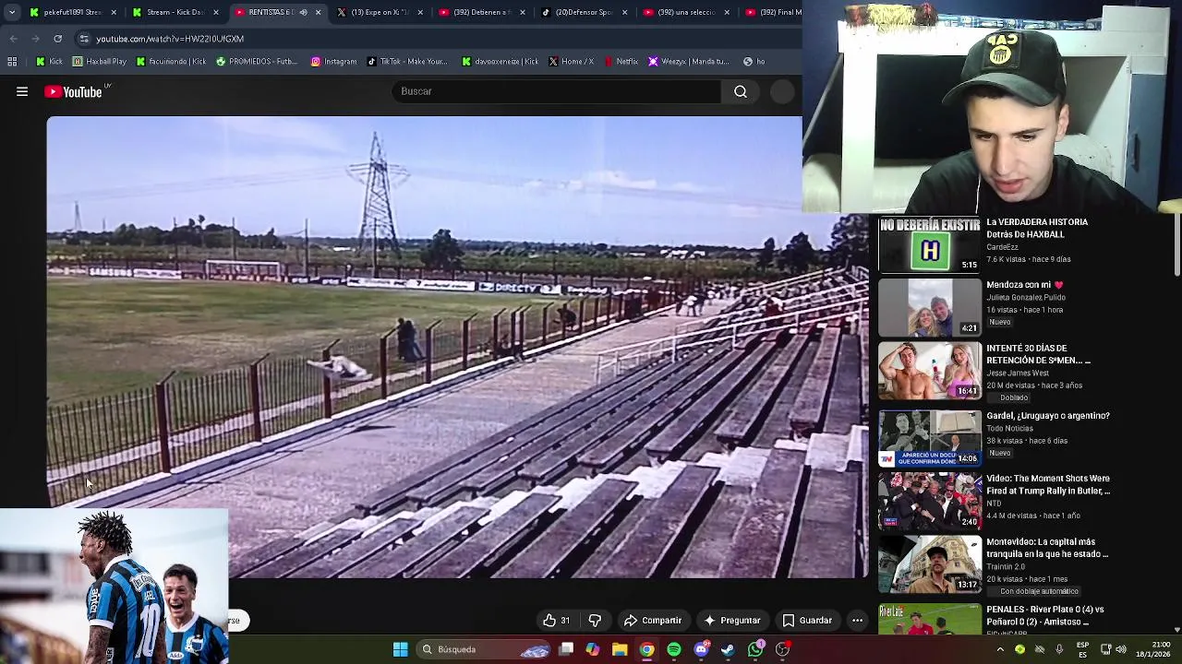This screenshot has height=664, width=1182.
Task: Open the site information icon in address bar
Action: 84,39
